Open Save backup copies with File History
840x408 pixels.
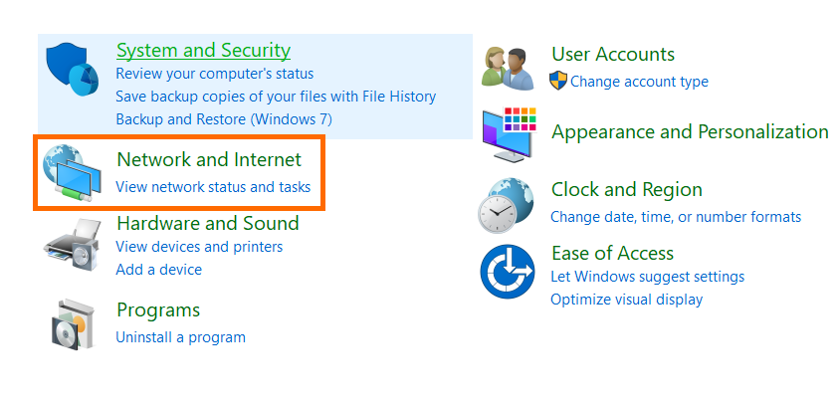tap(276, 97)
